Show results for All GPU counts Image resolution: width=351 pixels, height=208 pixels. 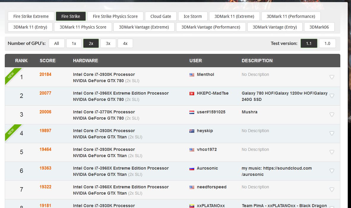point(57,43)
